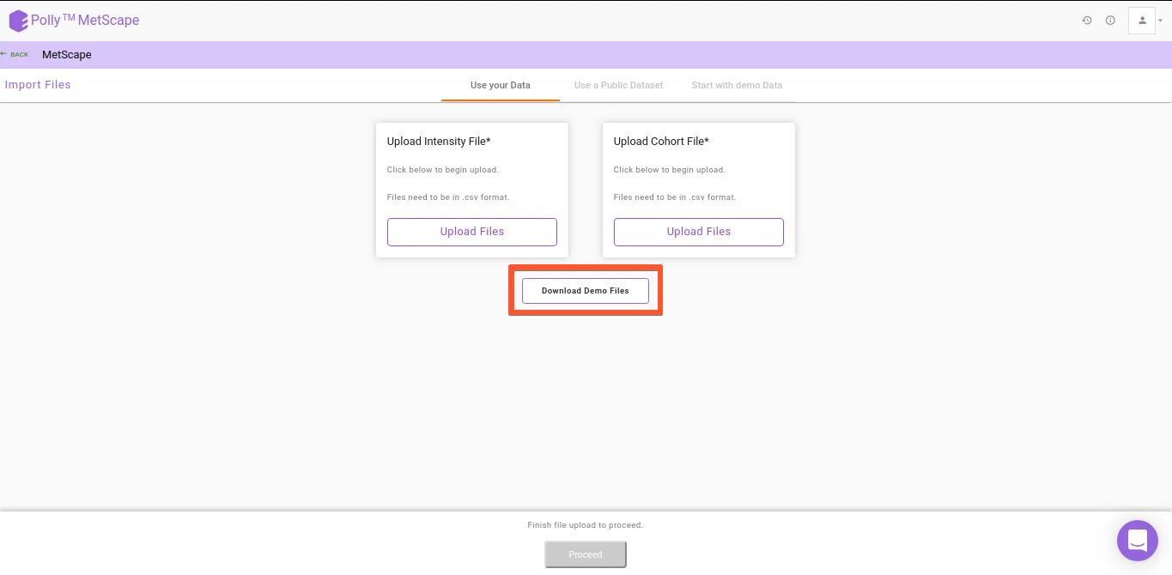Expand the user account dropdown arrow
Screen dimensions: 1172x575
[1161, 21]
